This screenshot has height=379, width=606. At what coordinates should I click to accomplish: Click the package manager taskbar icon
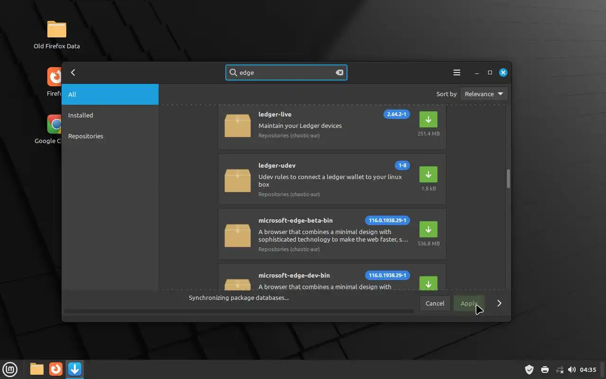[75, 369]
